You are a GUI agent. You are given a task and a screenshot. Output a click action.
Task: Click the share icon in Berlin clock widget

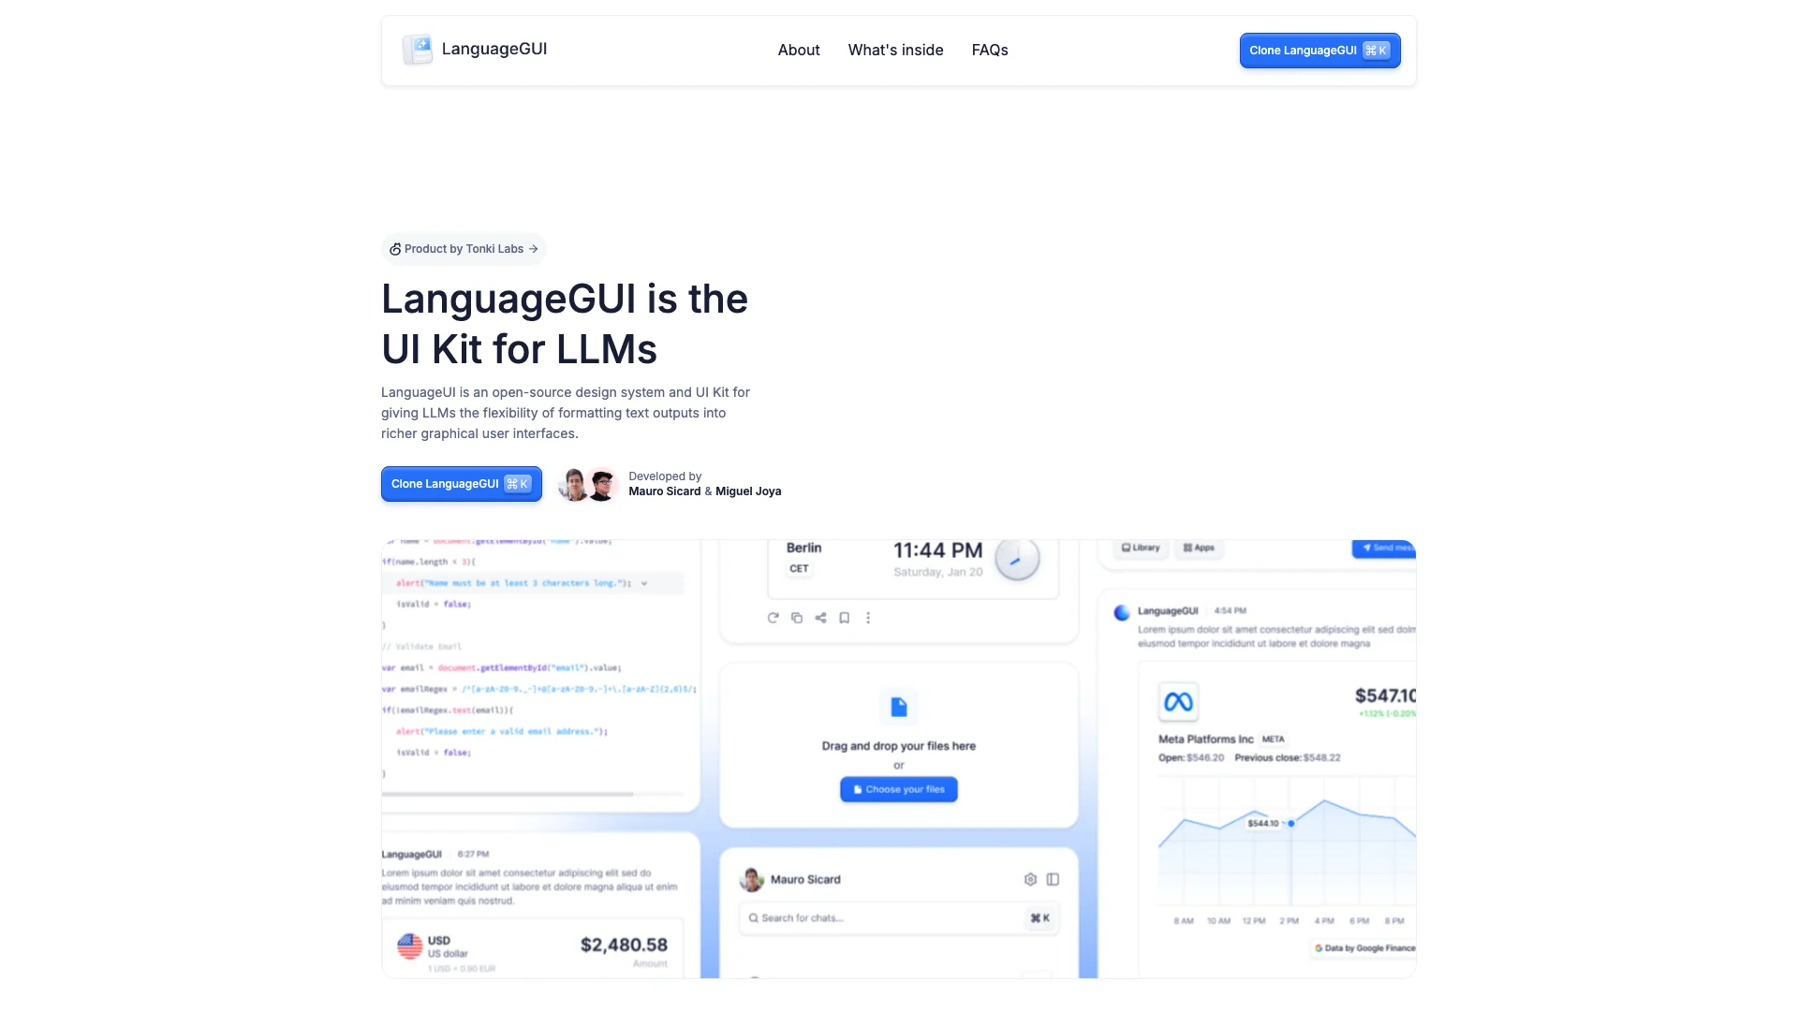tap(820, 617)
